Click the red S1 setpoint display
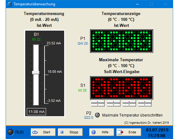Image resolution: width=180 pixels, height=139 pixels. (121, 88)
